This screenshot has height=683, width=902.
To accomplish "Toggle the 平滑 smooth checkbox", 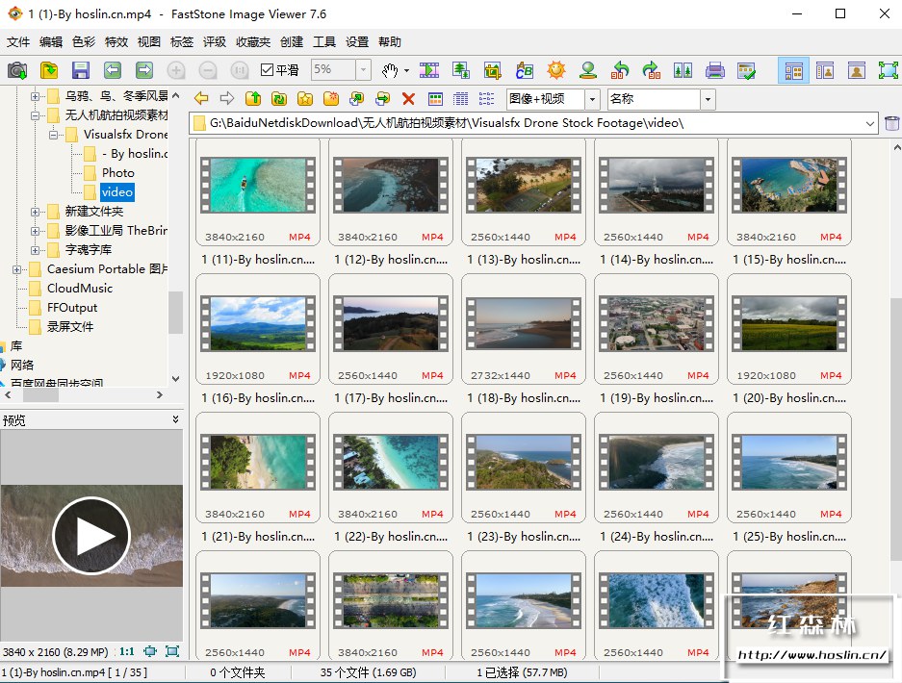I will tap(269, 70).
